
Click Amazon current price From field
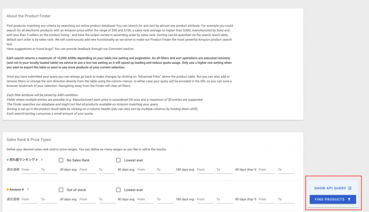(x=30, y=199)
